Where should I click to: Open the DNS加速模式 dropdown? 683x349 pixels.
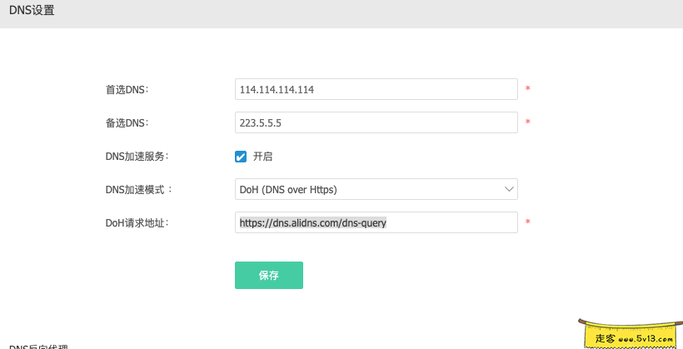coord(376,189)
